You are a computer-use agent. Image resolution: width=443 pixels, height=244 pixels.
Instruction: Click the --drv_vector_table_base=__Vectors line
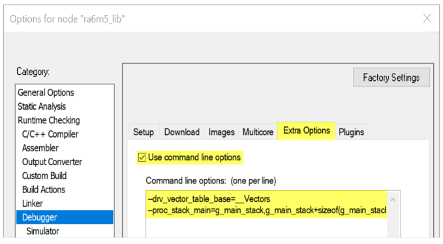[209, 199]
